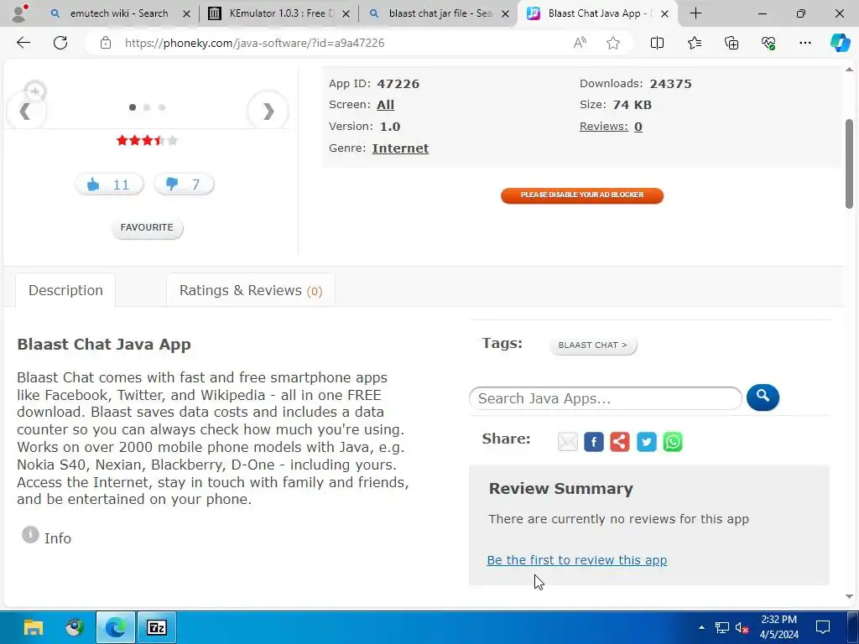This screenshot has height=644, width=859.
Task: Click the App ID value 47226
Action: tap(398, 84)
